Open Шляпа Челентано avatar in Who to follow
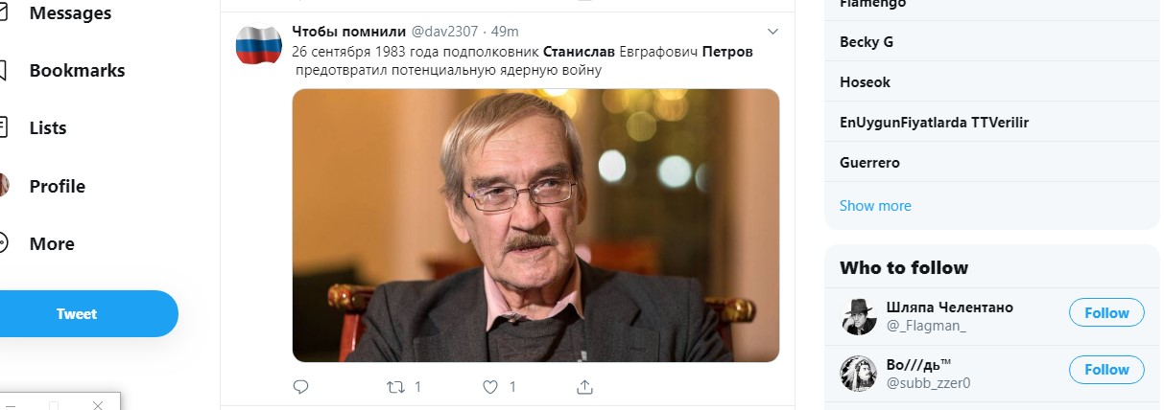The image size is (1164, 410). click(x=859, y=316)
